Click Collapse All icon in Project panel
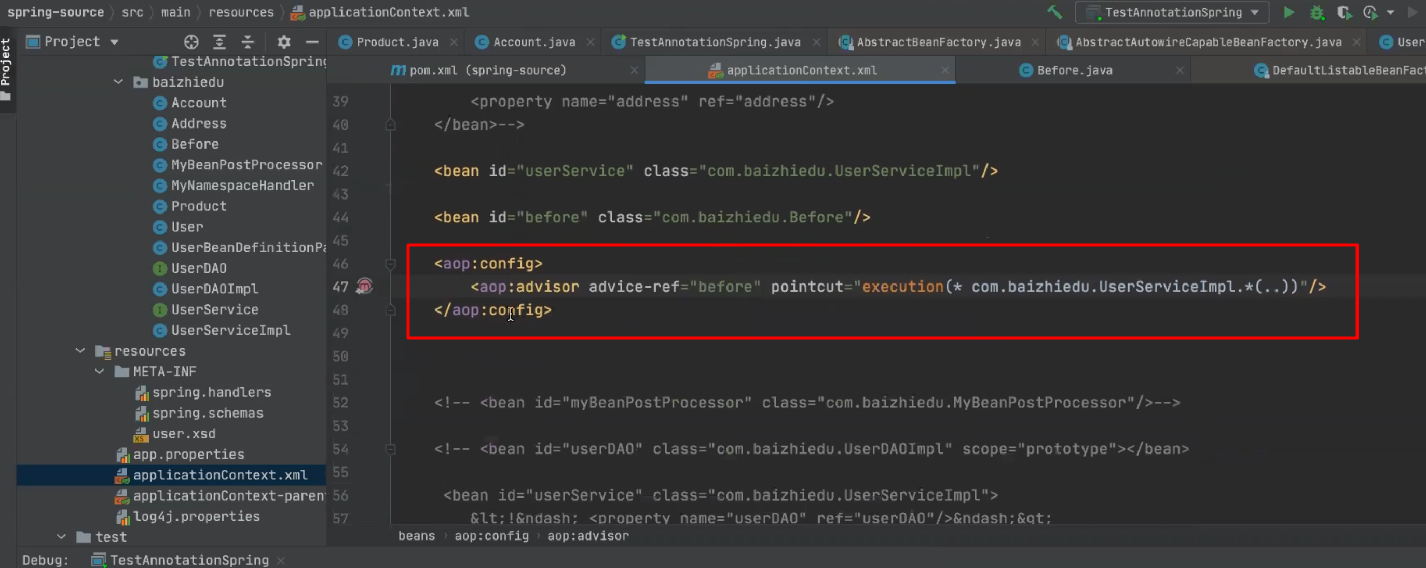 point(248,41)
